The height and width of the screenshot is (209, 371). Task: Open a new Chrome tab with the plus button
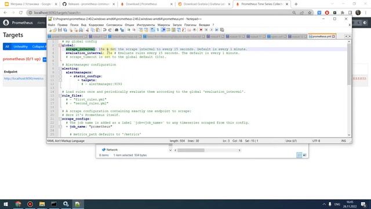click(x=296, y=4)
